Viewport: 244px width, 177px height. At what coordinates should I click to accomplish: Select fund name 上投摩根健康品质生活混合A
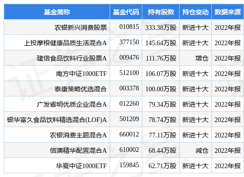point(65,43)
